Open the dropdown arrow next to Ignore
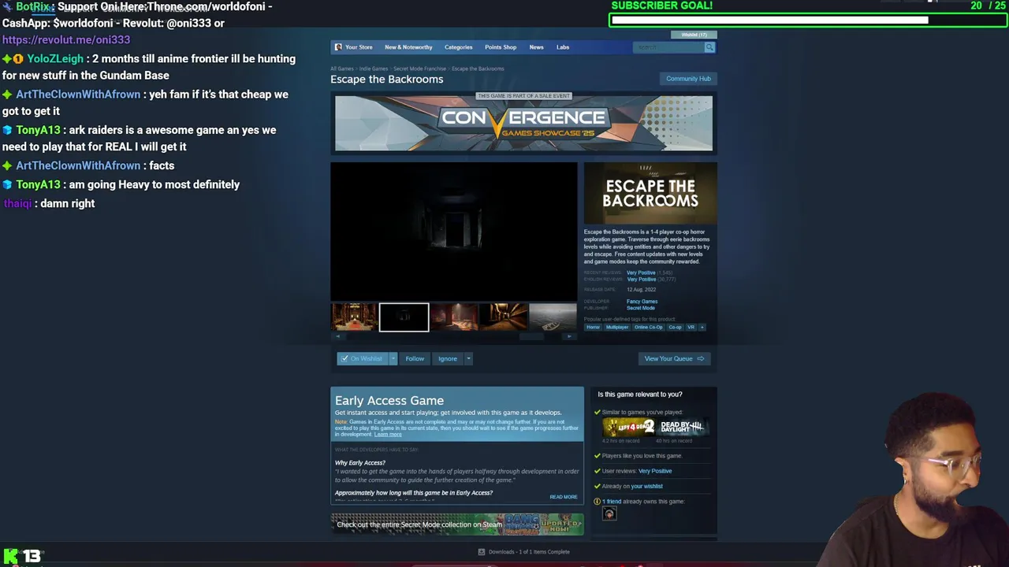1009x567 pixels. pos(468,358)
